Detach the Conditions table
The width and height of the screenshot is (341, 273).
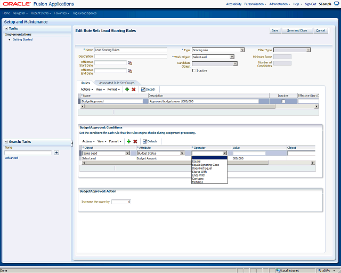point(150,141)
